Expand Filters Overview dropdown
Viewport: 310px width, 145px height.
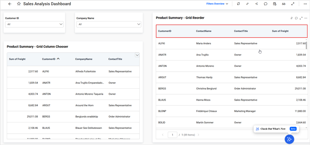click(x=217, y=4)
